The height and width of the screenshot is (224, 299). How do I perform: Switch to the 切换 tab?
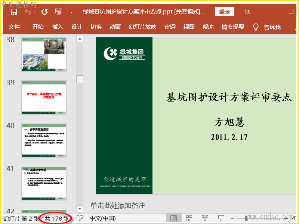coord(96,27)
